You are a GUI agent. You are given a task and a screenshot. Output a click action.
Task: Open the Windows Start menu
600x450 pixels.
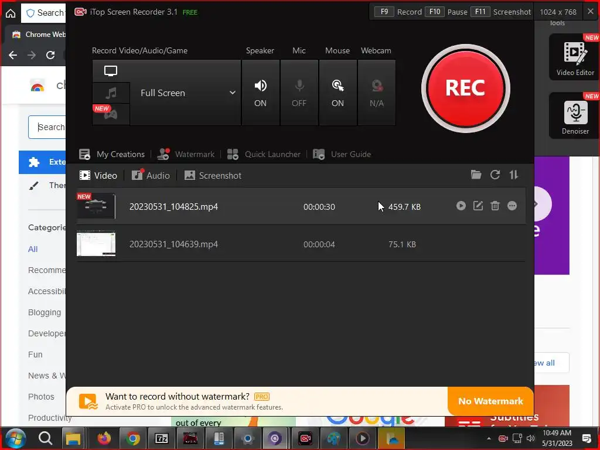tap(16, 438)
